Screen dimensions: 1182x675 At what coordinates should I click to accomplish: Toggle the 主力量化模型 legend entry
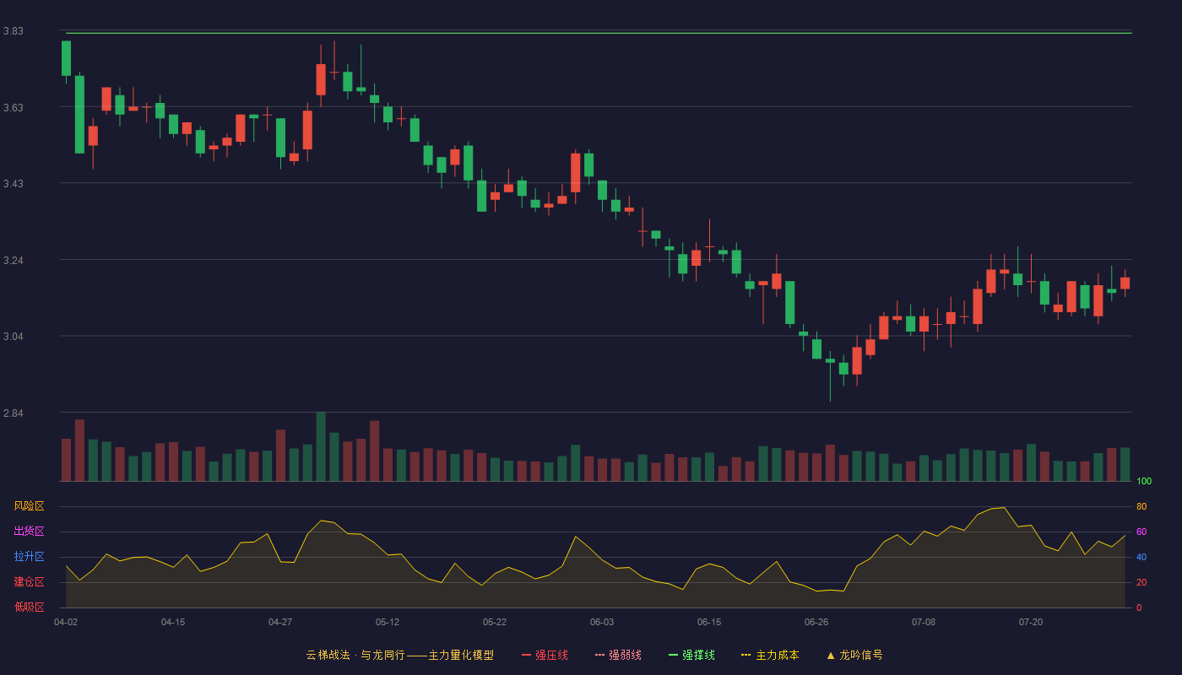click(x=400, y=655)
